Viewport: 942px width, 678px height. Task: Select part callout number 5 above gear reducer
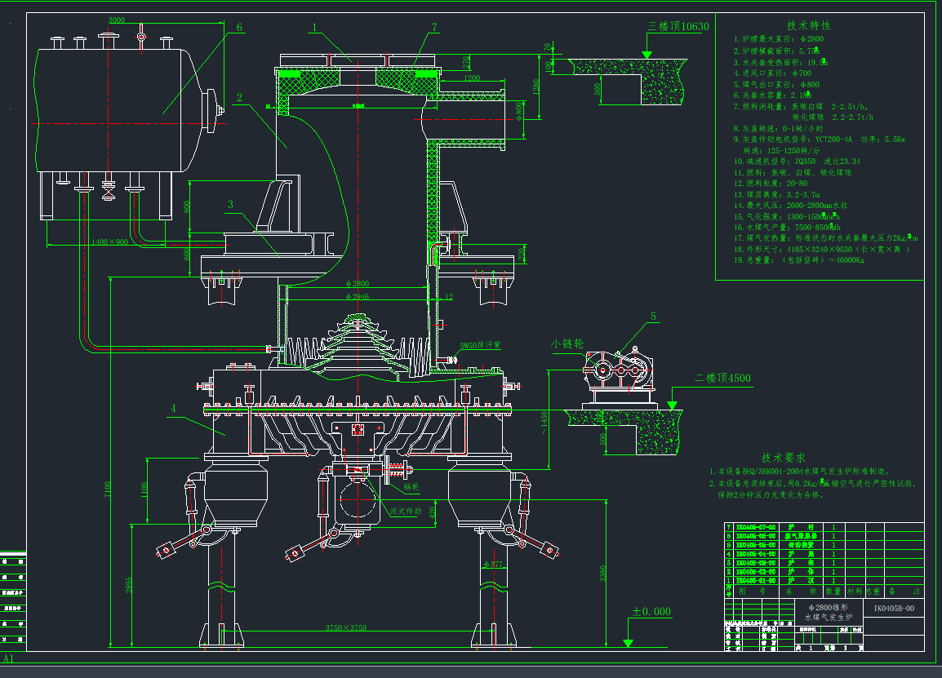click(653, 316)
